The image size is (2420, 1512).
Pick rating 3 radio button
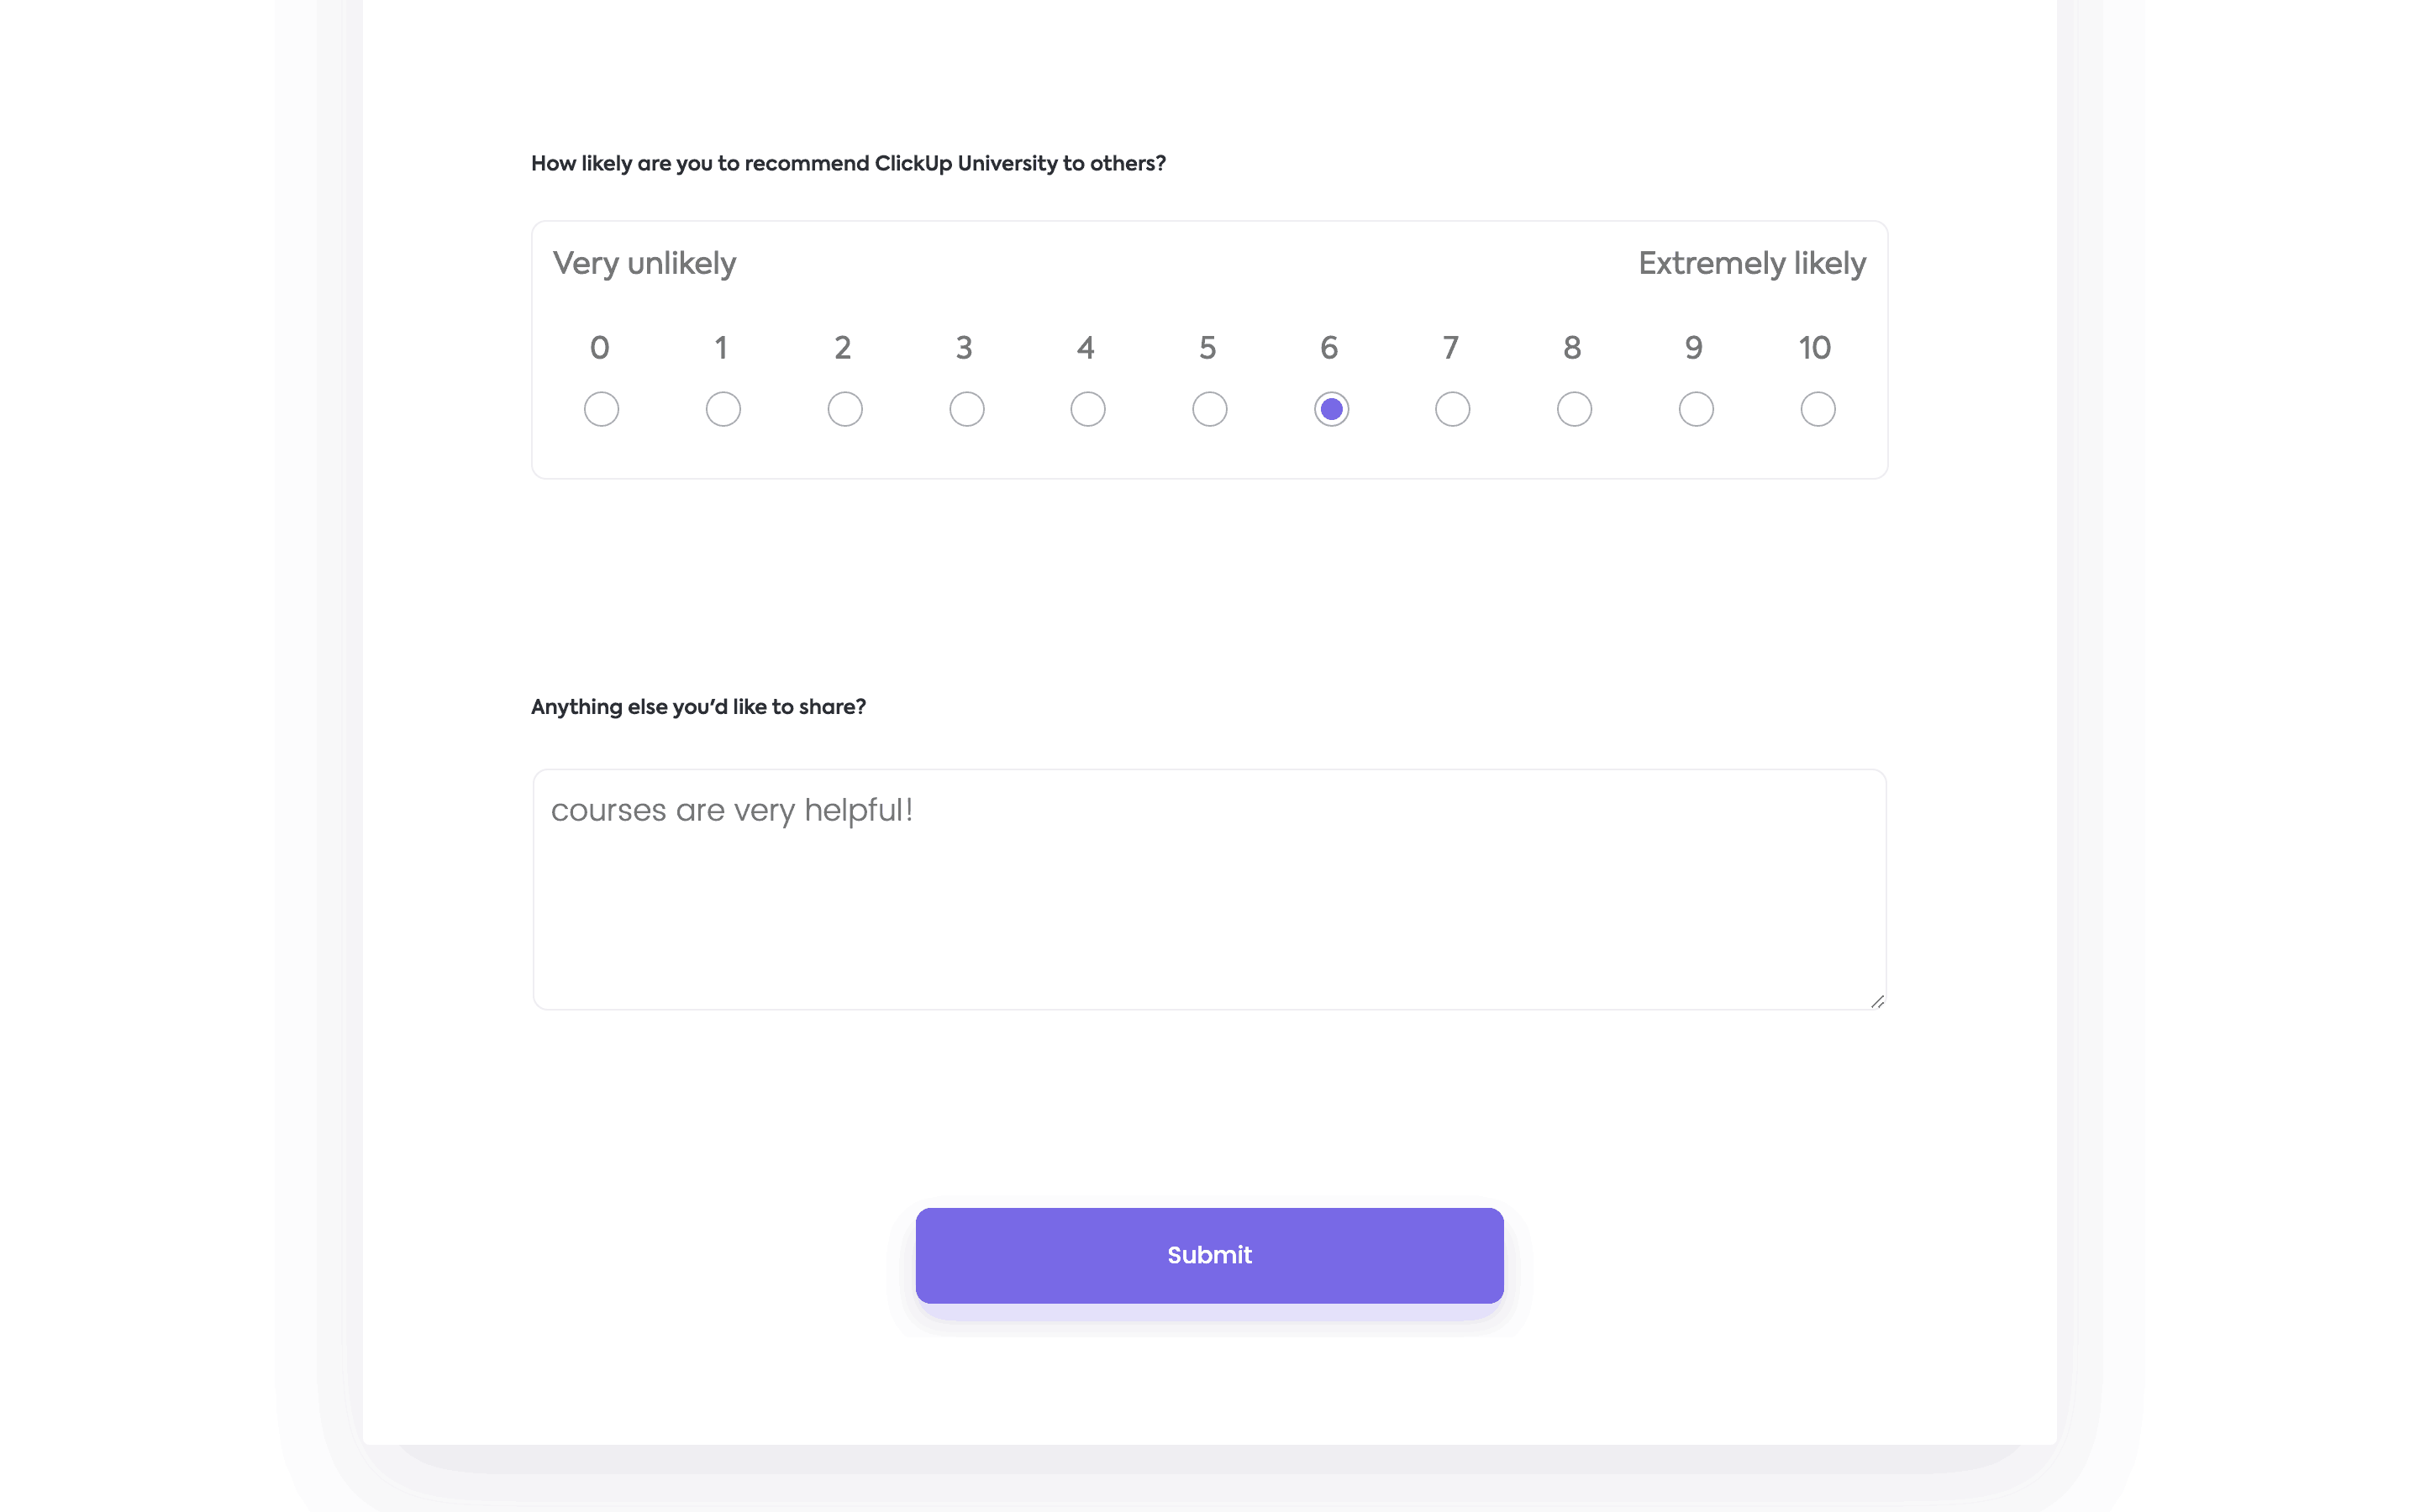(x=966, y=409)
